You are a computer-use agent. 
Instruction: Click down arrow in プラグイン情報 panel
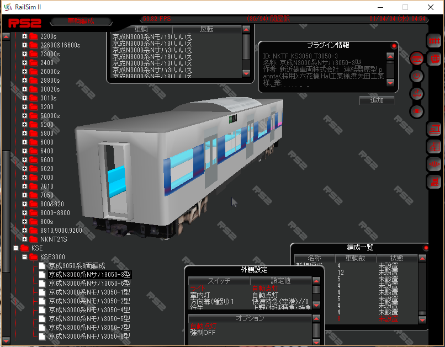tap(390, 83)
